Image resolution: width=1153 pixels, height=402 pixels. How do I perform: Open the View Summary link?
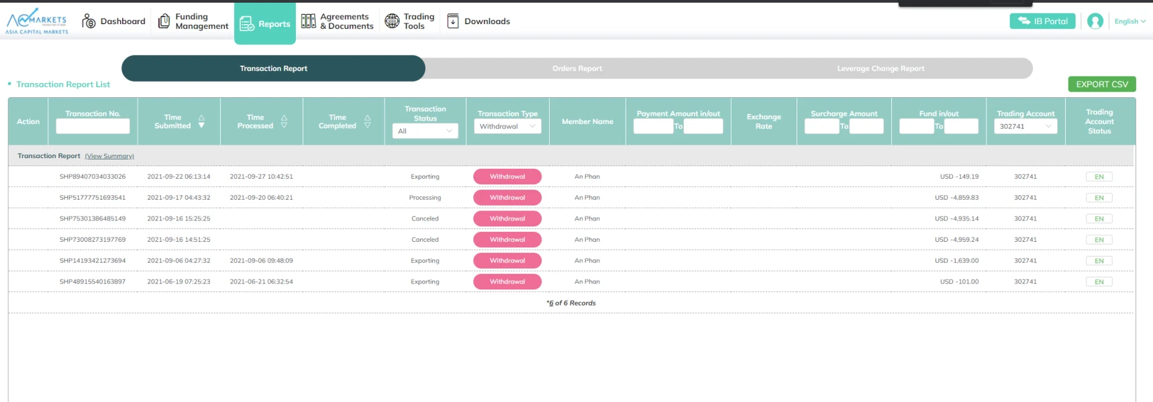pyautogui.click(x=109, y=156)
